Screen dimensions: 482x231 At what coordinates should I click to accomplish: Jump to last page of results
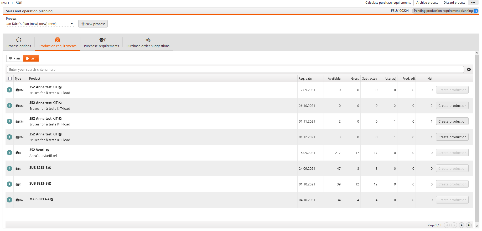pos(469,225)
